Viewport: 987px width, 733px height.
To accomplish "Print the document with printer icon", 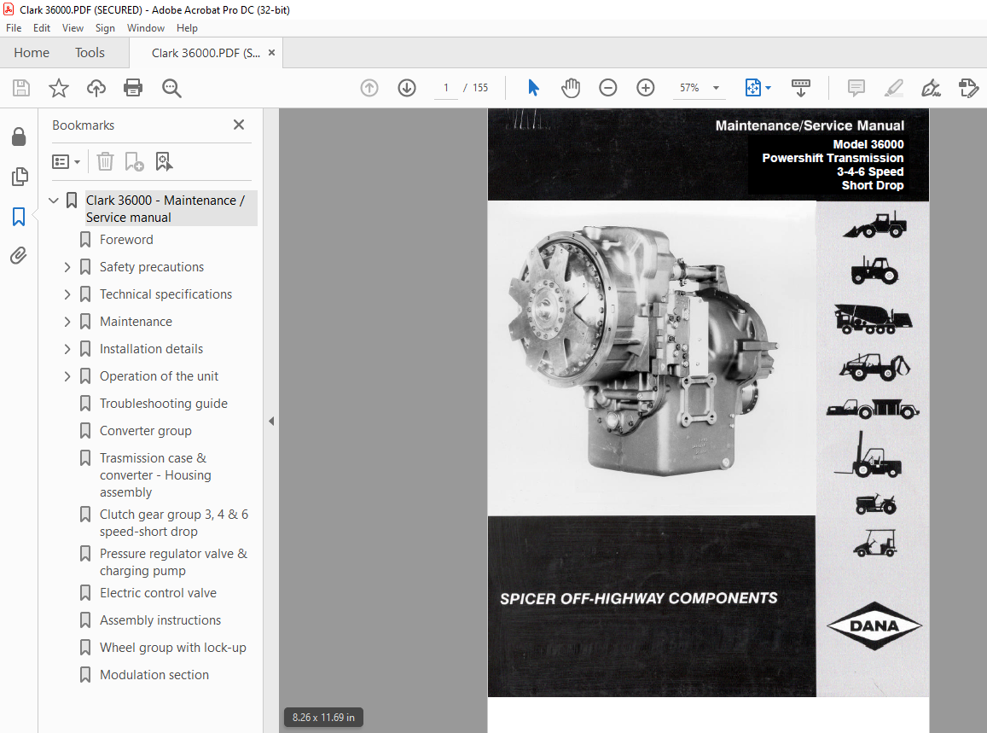I will 133,88.
